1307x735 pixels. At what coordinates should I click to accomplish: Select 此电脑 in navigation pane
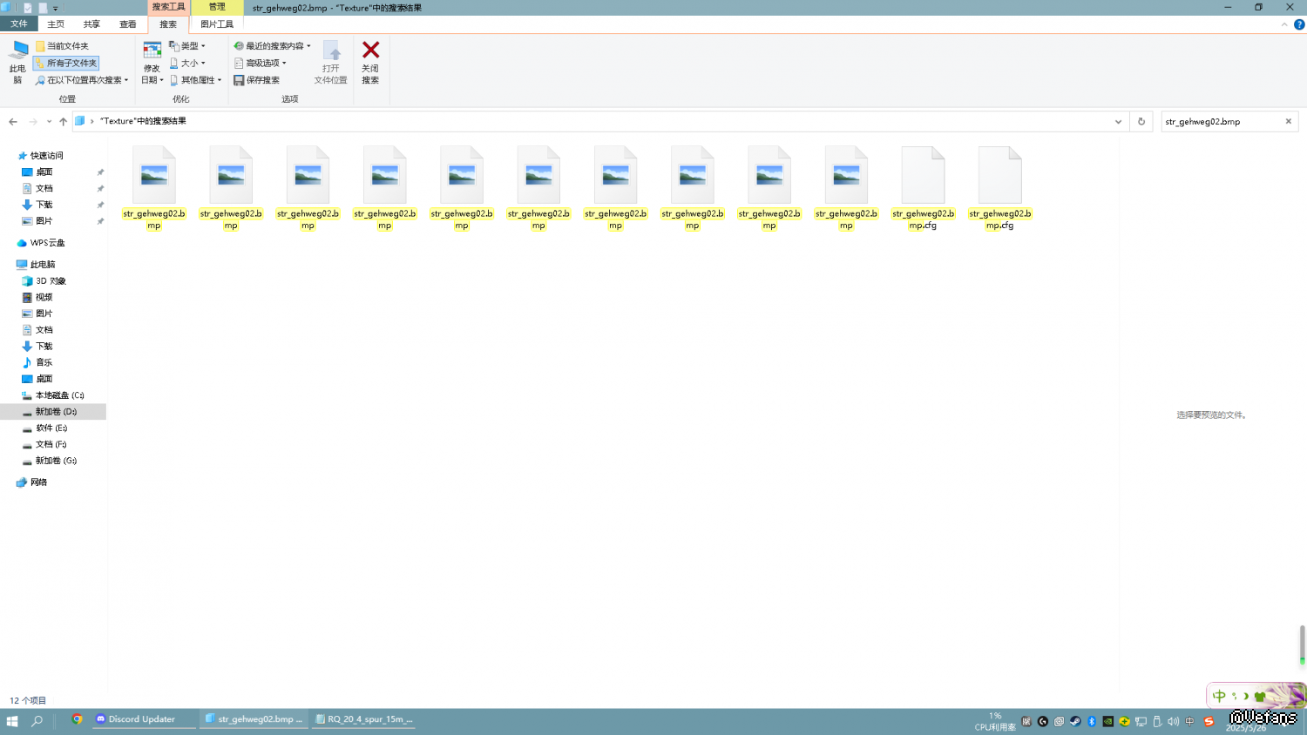tap(36, 265)
